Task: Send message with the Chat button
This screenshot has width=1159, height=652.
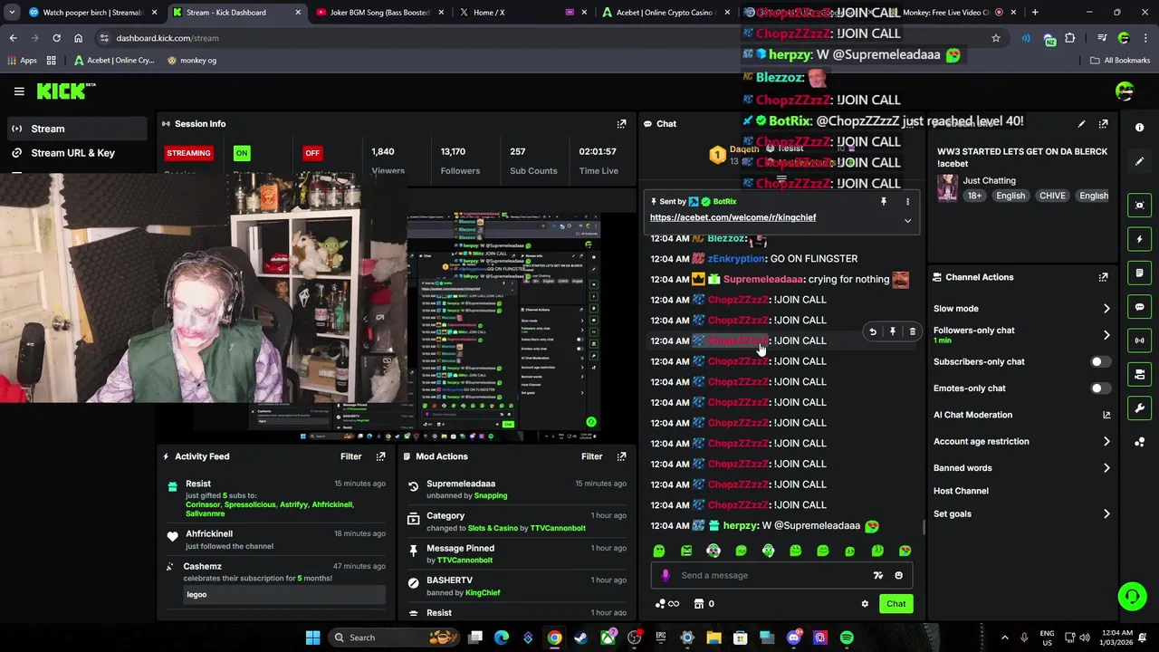Action: [896, 604]
